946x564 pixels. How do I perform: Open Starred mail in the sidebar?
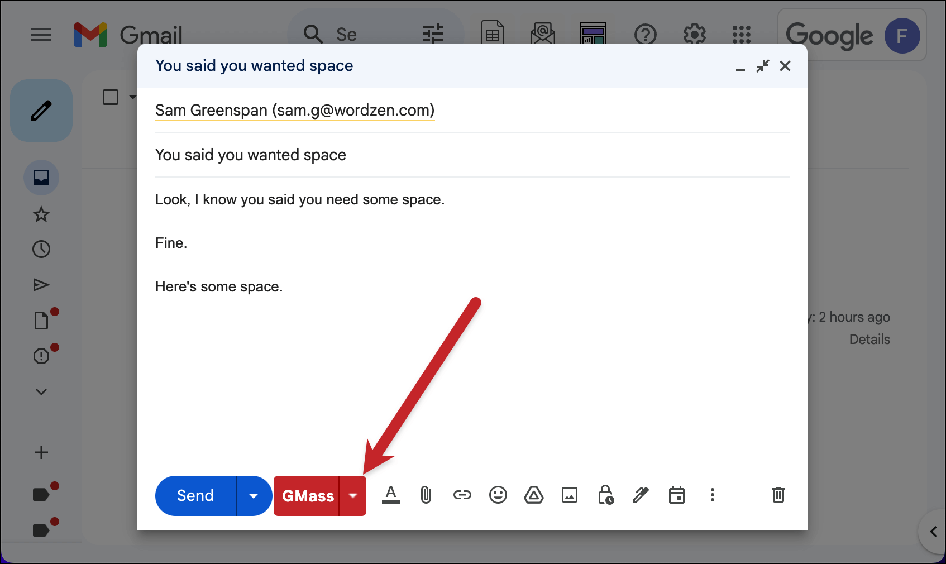click(x=41, y=214)
